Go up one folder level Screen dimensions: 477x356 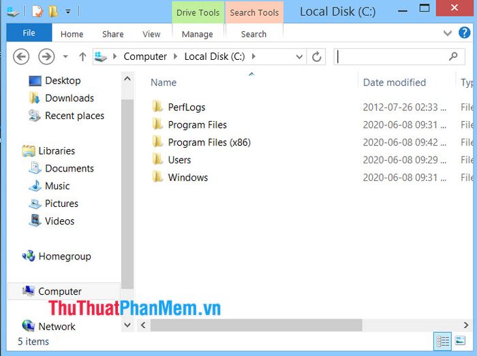pos(82,57)
